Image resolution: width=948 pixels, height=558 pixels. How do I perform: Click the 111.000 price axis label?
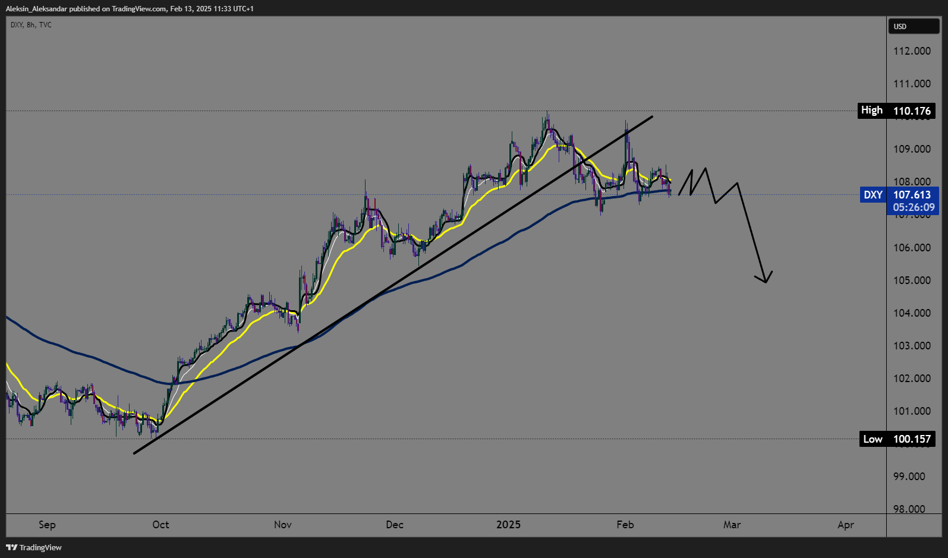(912, 84)
